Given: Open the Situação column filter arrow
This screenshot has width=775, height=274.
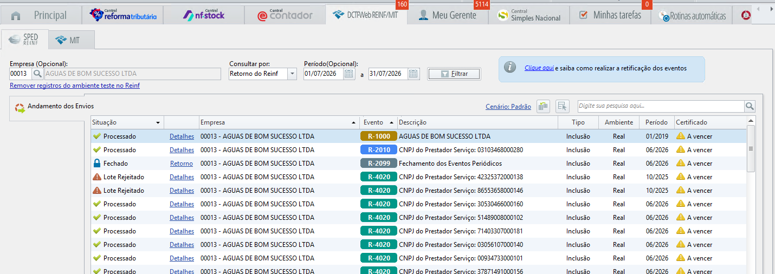Looking at the screenshot, I should (x=158, y=123).
